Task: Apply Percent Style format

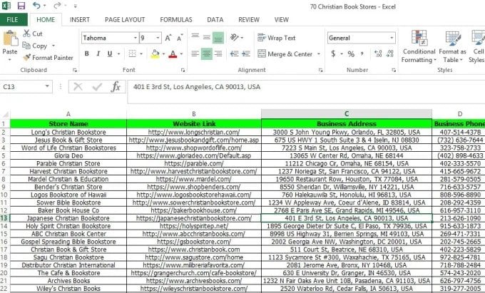Action: pos(351,53)
